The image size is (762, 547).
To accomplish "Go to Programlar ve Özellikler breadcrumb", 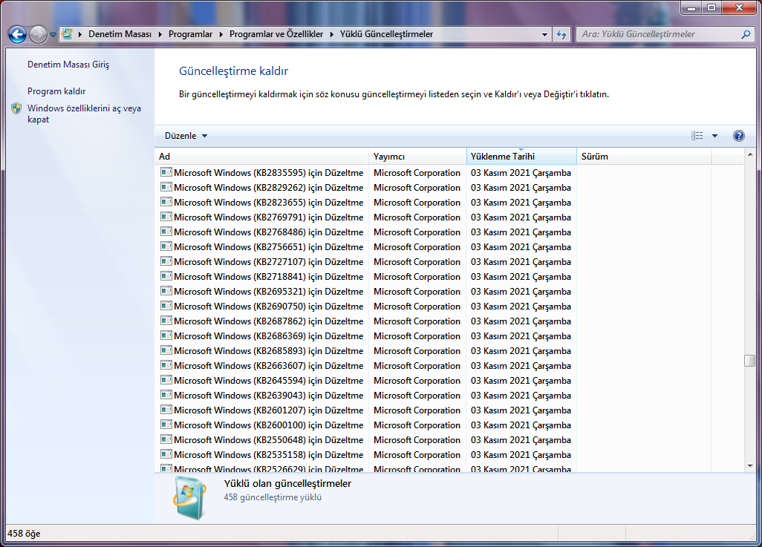I will coord(276,34).
